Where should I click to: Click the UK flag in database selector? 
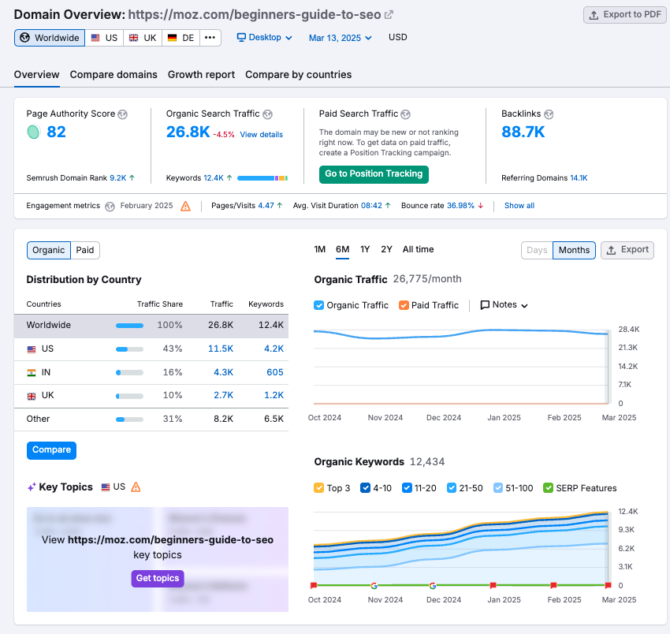pyautogui.click(x=134, y=38)
